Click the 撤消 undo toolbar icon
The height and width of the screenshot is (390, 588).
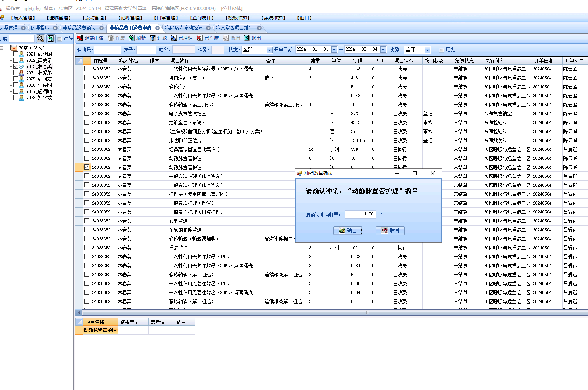point(226,38)
